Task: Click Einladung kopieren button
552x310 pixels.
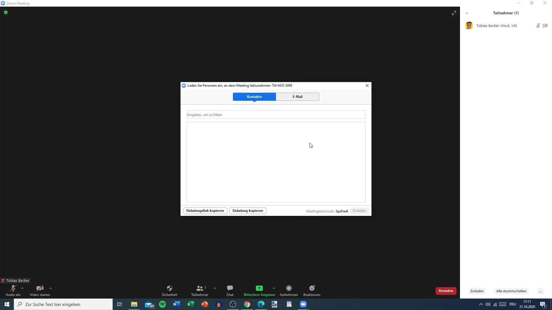Action: click(x=248, y=211)
